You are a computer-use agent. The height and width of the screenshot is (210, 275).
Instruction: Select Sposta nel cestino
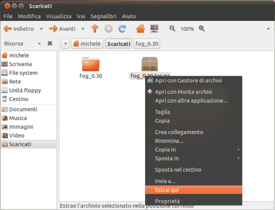(x=194, y=169)
